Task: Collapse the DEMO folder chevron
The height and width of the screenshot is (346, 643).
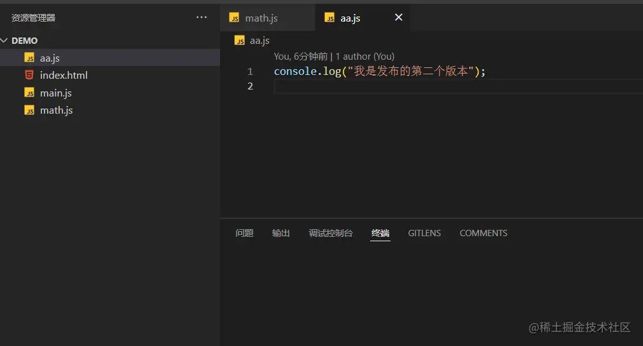Action: (4, 41)
